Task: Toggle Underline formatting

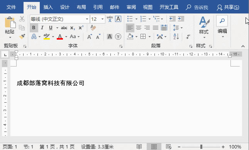Action: coord(51,28)
